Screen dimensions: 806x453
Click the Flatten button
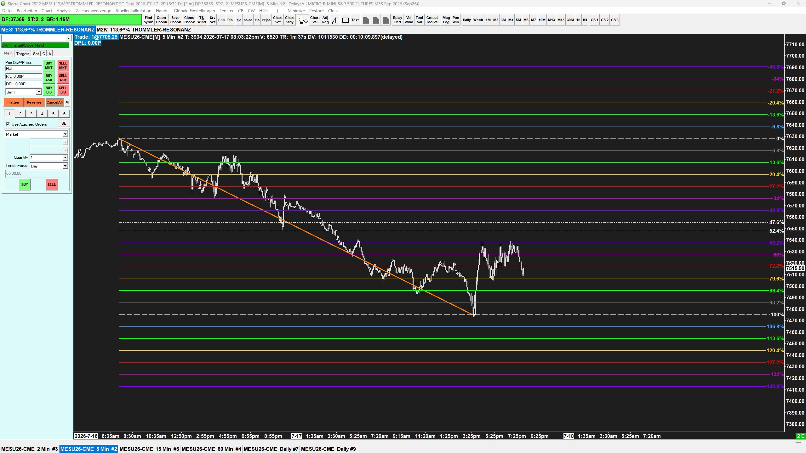coord(13,102)
